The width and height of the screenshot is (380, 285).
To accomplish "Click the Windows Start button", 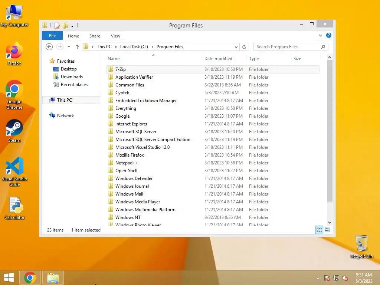I will point(9,278).
